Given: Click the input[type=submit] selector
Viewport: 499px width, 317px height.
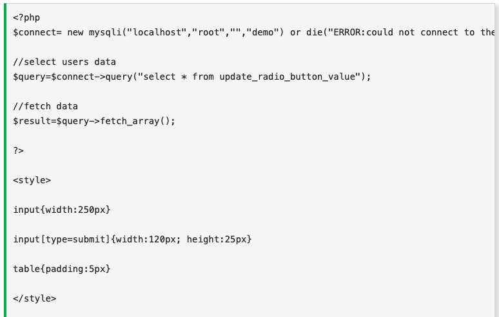Looking at the screenshot, I should coord(64,239).
